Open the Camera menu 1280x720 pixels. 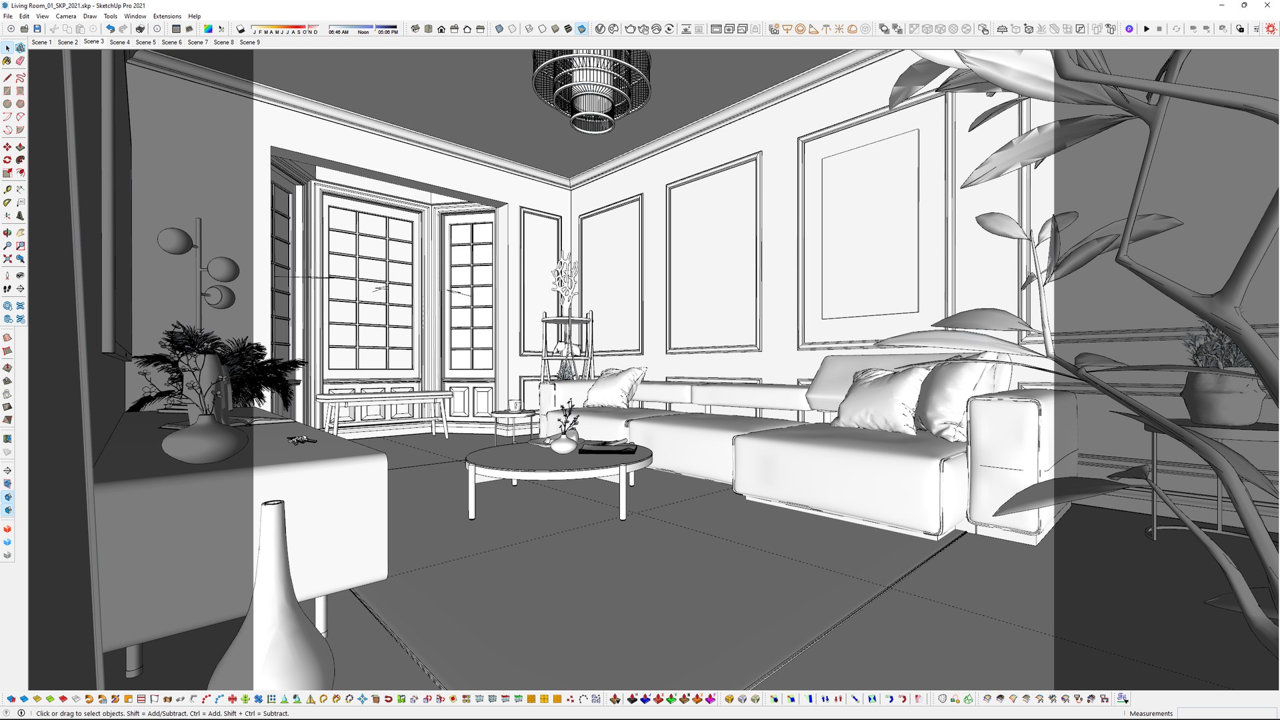click(x=65, y=16)
